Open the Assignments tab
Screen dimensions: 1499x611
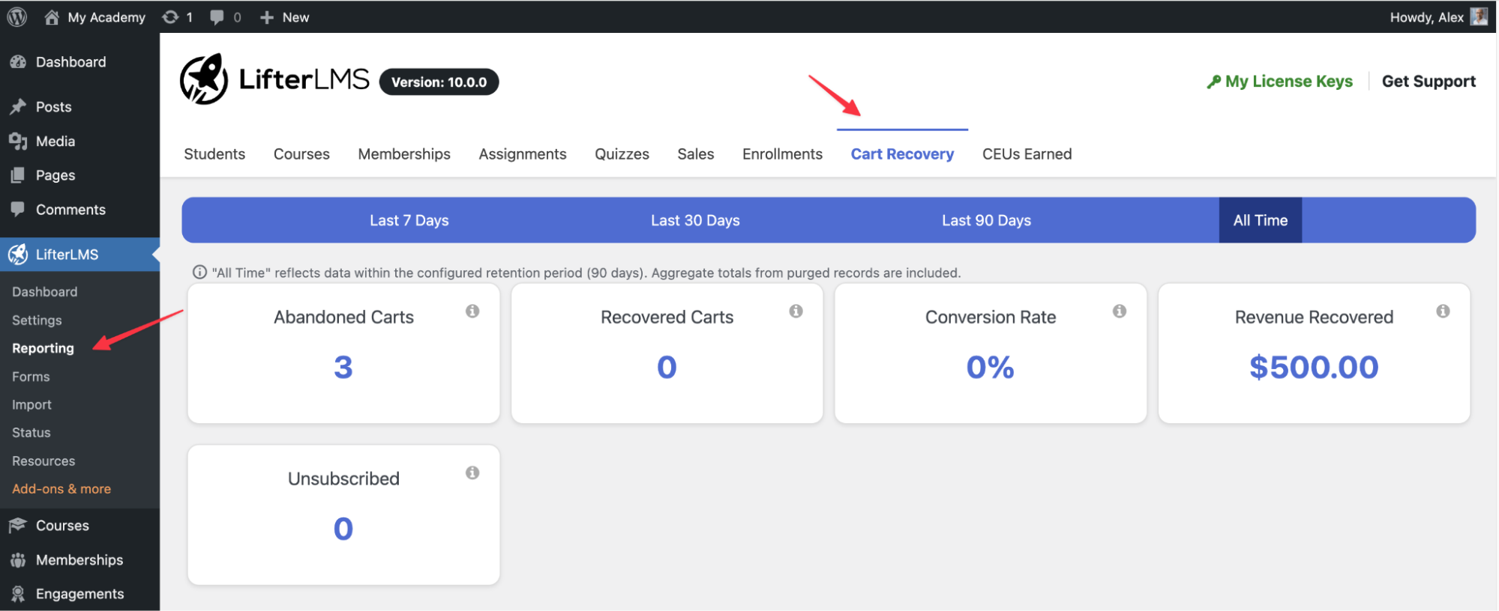coord(523,154)
